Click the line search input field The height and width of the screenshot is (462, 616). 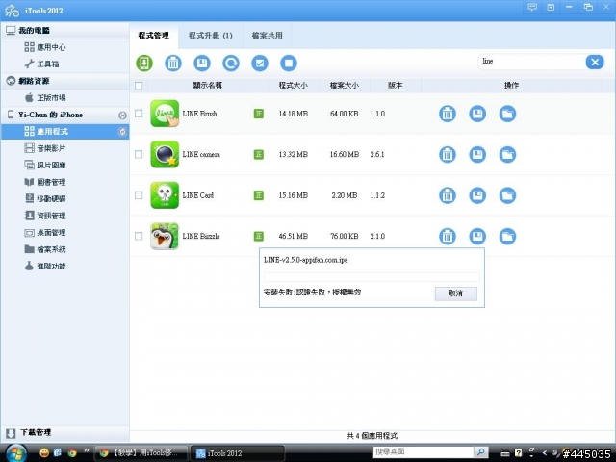[x=531, y=62]
